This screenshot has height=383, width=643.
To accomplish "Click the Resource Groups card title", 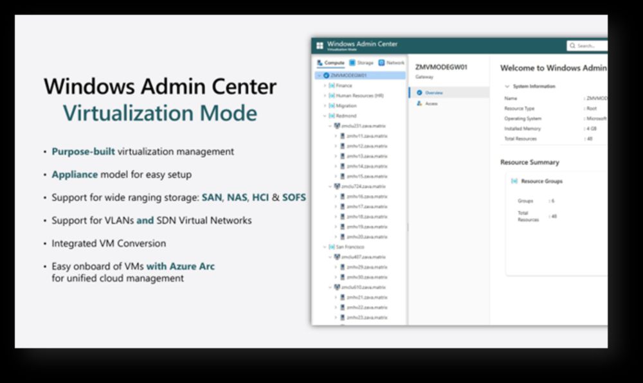I will pyautogui.click(x=541, y=181).
